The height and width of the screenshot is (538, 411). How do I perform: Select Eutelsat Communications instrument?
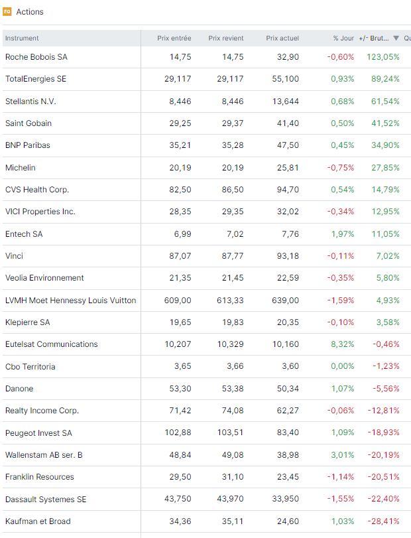(x=52, y=344)
